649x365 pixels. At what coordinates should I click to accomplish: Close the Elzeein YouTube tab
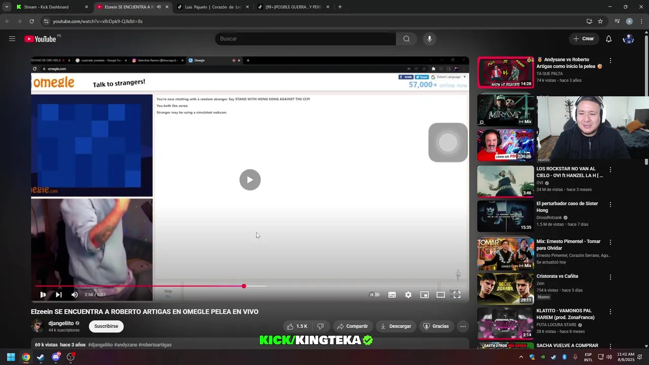coord(167,7)
